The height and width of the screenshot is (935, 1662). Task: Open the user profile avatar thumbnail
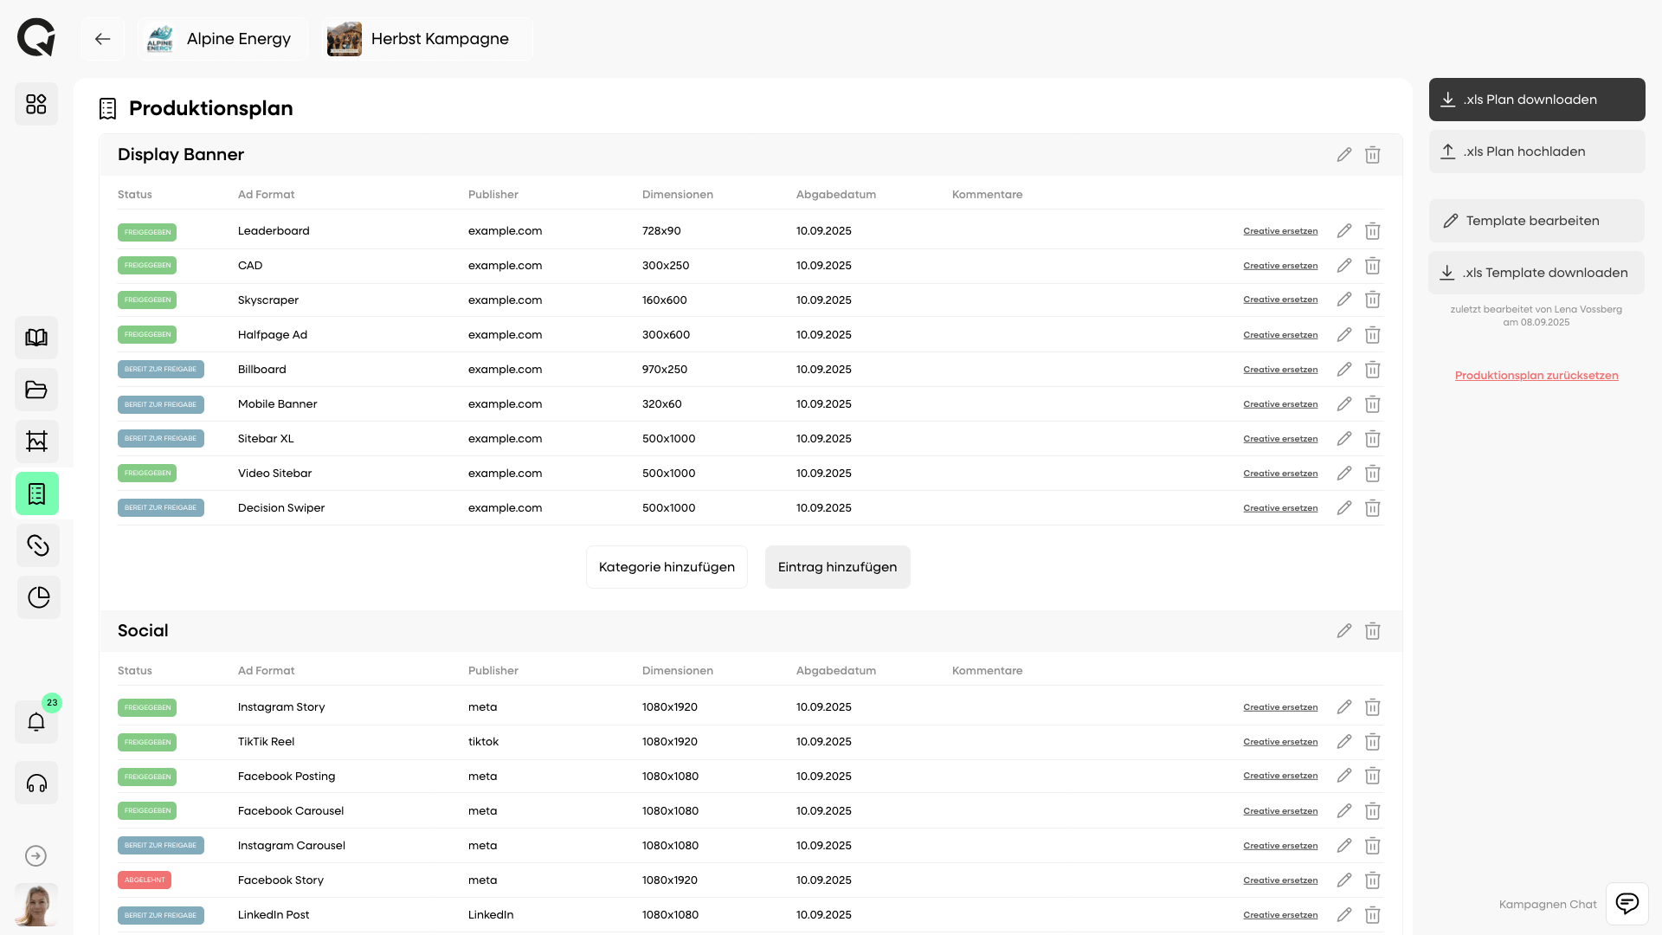(x=35, y=906)
